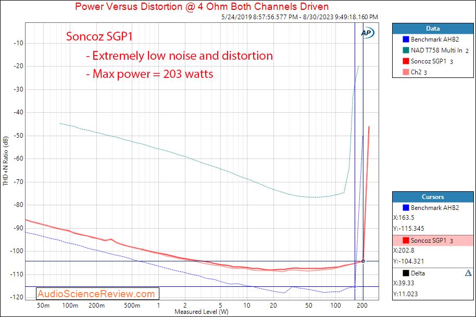Image resolution: width=476 pixels, height=317 pixels.
Task: Click the Delta triangle icon in Cursors panel
Action: pos(468,273)
